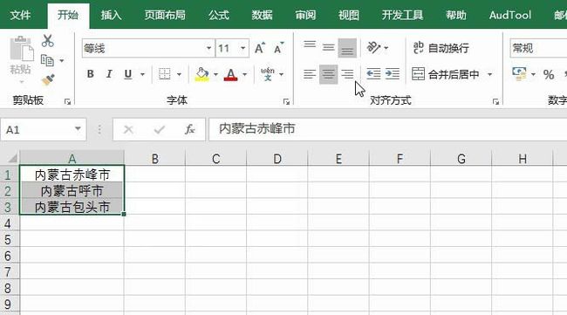Viewport: 567px width, 315px height.
Task: Apply cell borders icon
Action: pos(165,74)
